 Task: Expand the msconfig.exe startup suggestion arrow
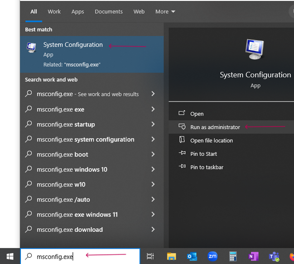(153, 124)
